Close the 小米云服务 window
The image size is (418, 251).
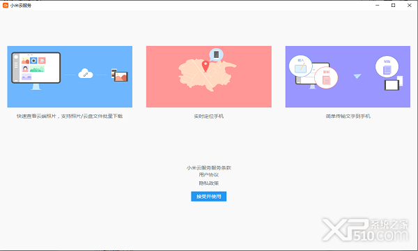(x=410, y=5)
